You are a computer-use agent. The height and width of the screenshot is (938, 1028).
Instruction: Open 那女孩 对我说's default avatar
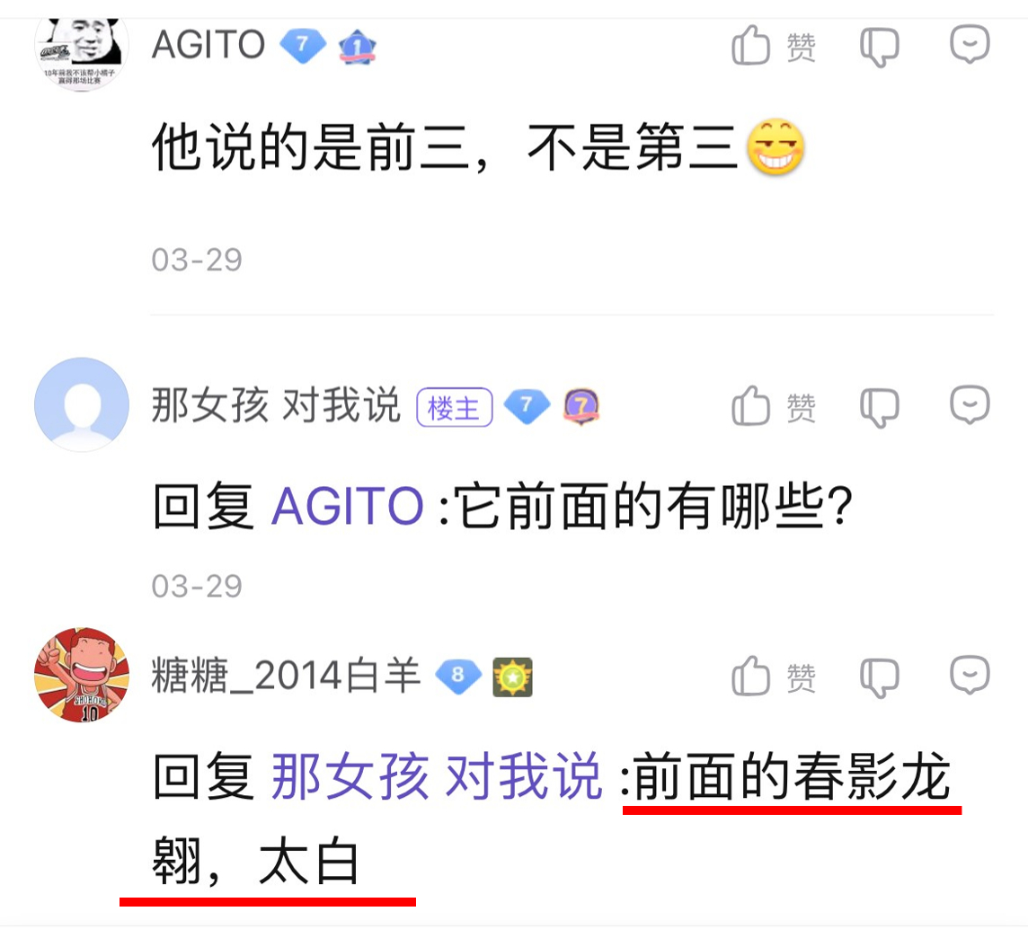point(81,404)
